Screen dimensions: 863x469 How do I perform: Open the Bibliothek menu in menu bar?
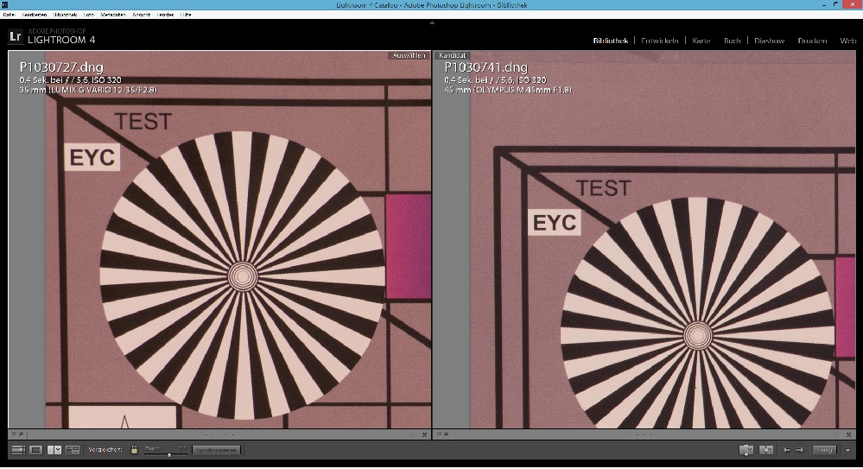(x=66, y=15)
